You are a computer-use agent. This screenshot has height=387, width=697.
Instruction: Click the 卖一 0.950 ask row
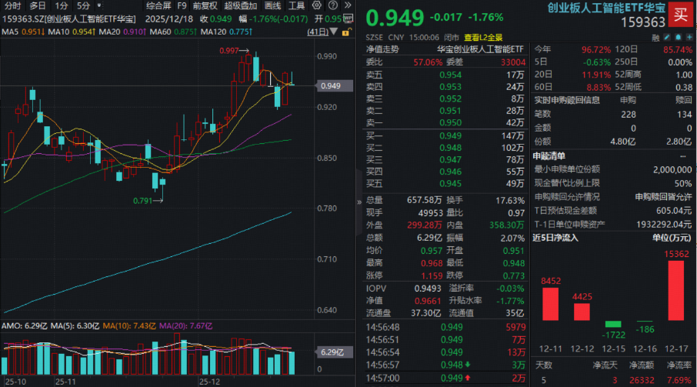(x=445, y=122)
